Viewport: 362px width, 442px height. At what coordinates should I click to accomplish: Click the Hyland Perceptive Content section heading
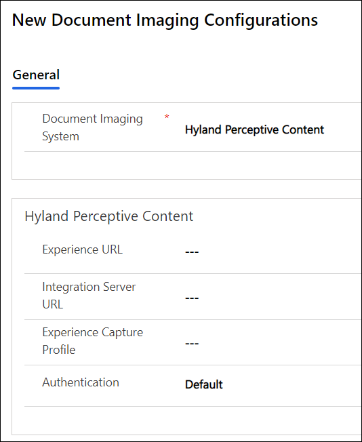(109, 216)
